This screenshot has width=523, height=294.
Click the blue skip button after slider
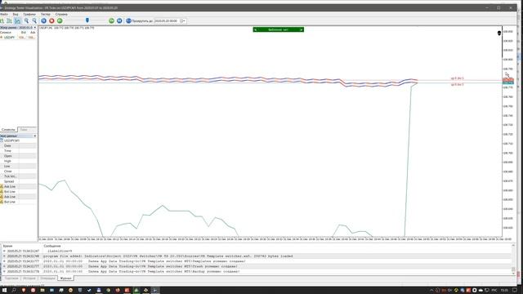119,21
